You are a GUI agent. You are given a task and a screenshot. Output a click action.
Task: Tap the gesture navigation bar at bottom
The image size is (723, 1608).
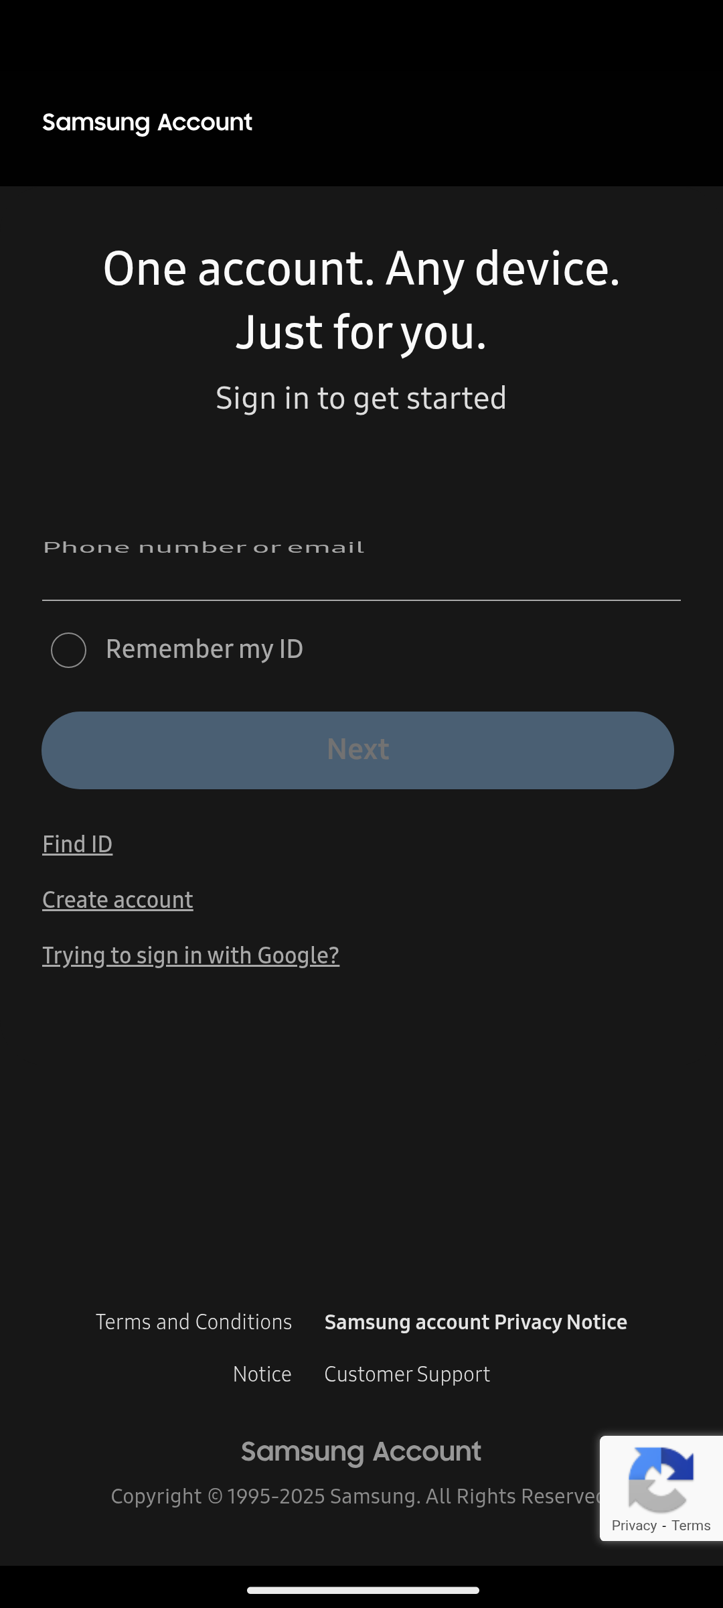coord(361,1590)
